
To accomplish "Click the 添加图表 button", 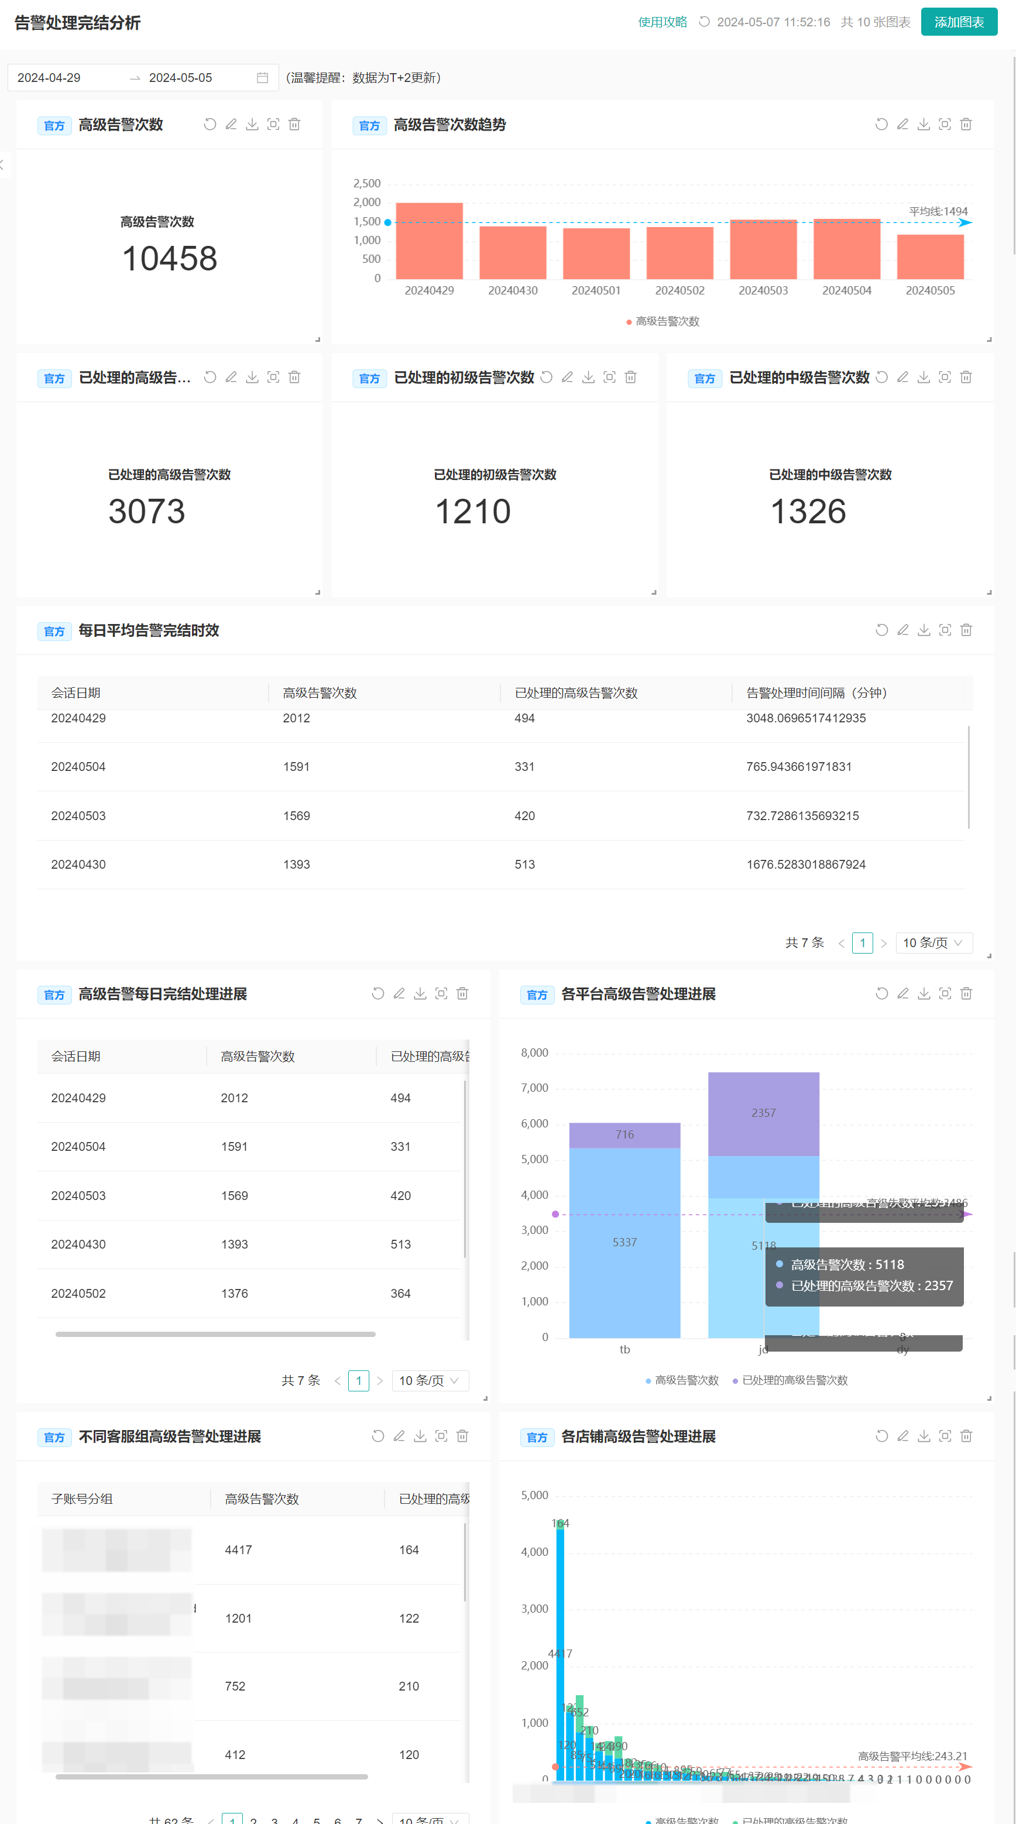I will click(959, 22).
